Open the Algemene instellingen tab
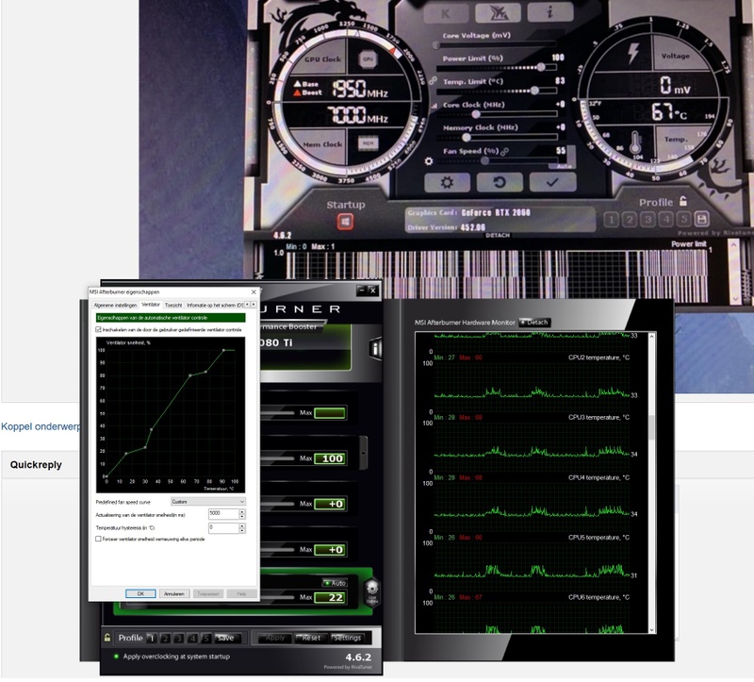Viewport: 754px width, 682px height. point(115,305)
